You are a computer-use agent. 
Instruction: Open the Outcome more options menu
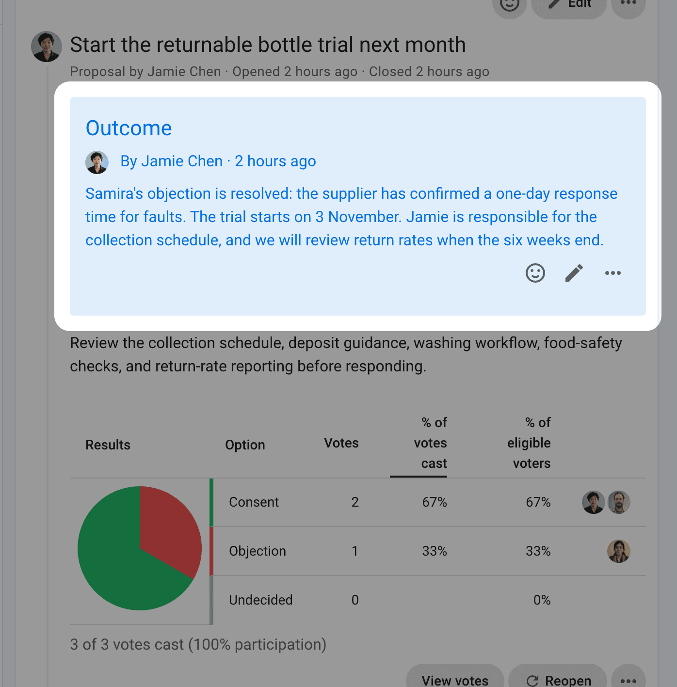[x=613, y=273]
